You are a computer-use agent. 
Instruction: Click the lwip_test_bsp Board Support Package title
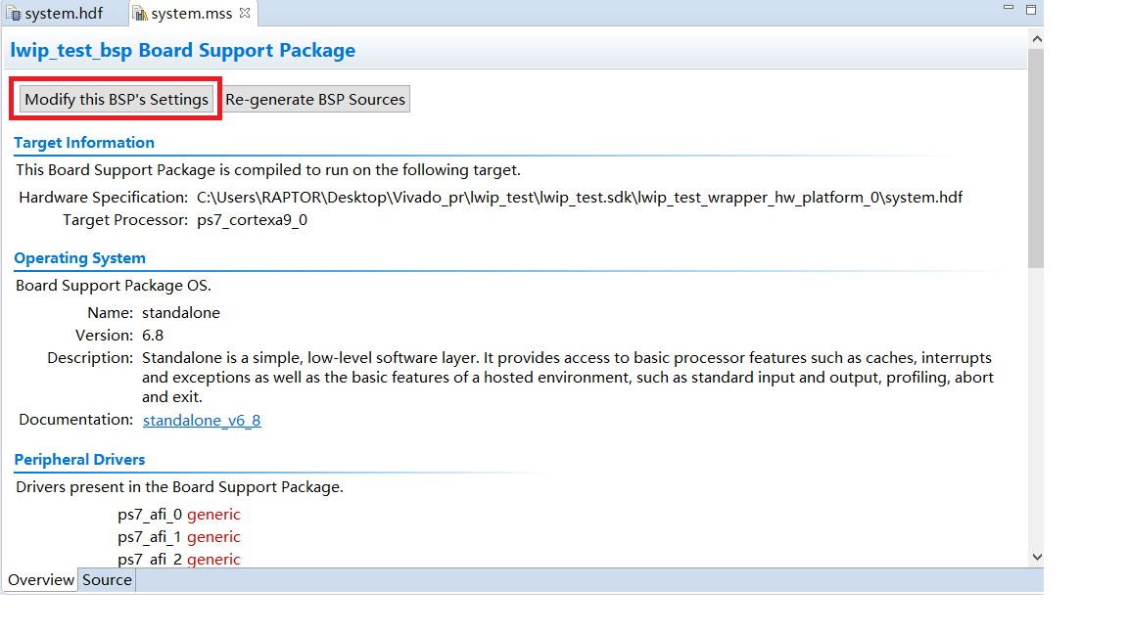(x=183, y=50)
